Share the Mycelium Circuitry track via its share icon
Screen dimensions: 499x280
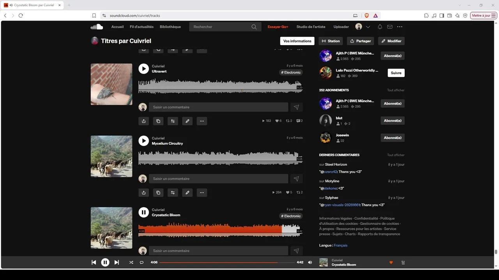click(x=143, y=192)
